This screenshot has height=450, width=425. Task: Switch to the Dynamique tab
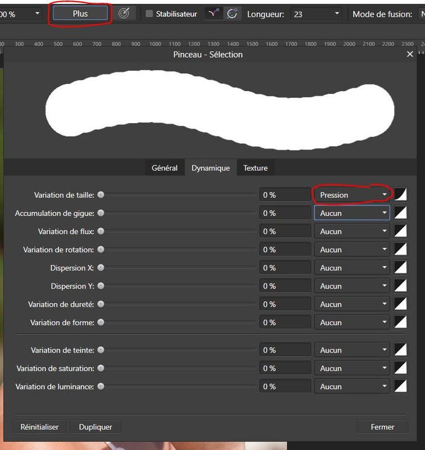click(210, 168)
